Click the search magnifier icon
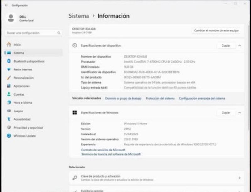The height and width of the screenshot is (192, 251). point(59,33)
